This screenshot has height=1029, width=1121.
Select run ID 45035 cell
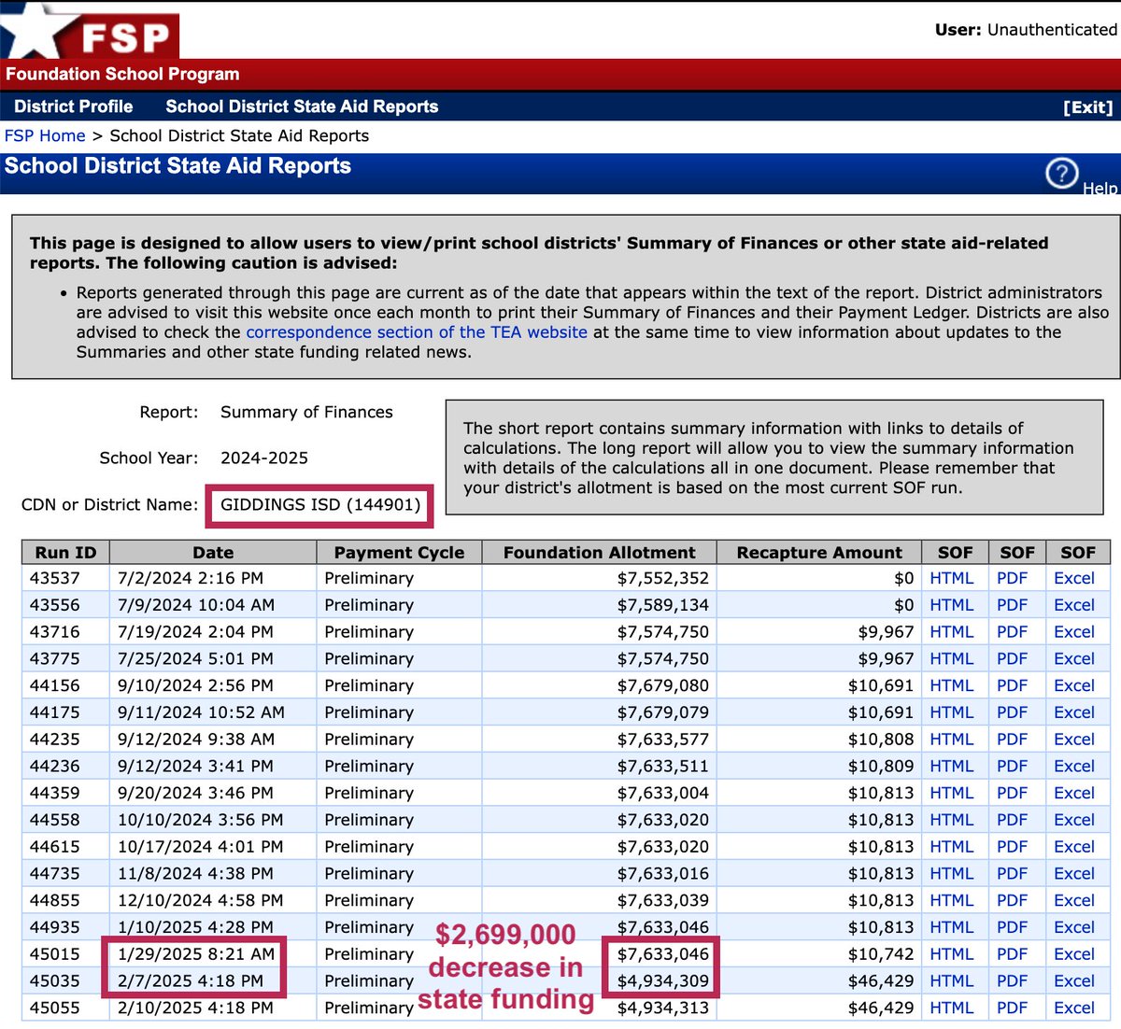[x=65, y=980]
